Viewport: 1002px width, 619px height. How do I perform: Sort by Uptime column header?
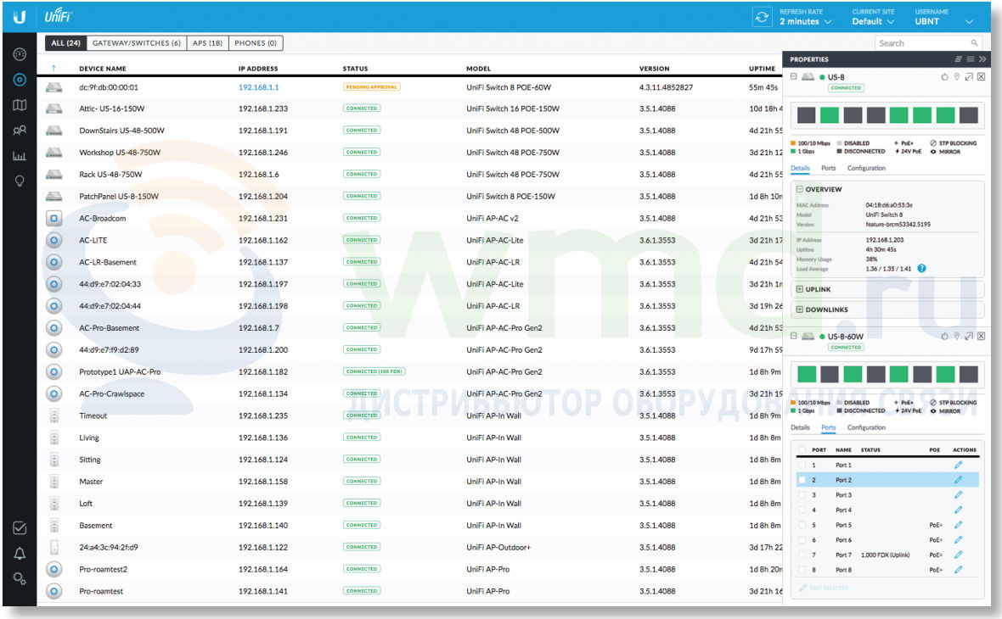pyautogui.click(x=762, y=69)
